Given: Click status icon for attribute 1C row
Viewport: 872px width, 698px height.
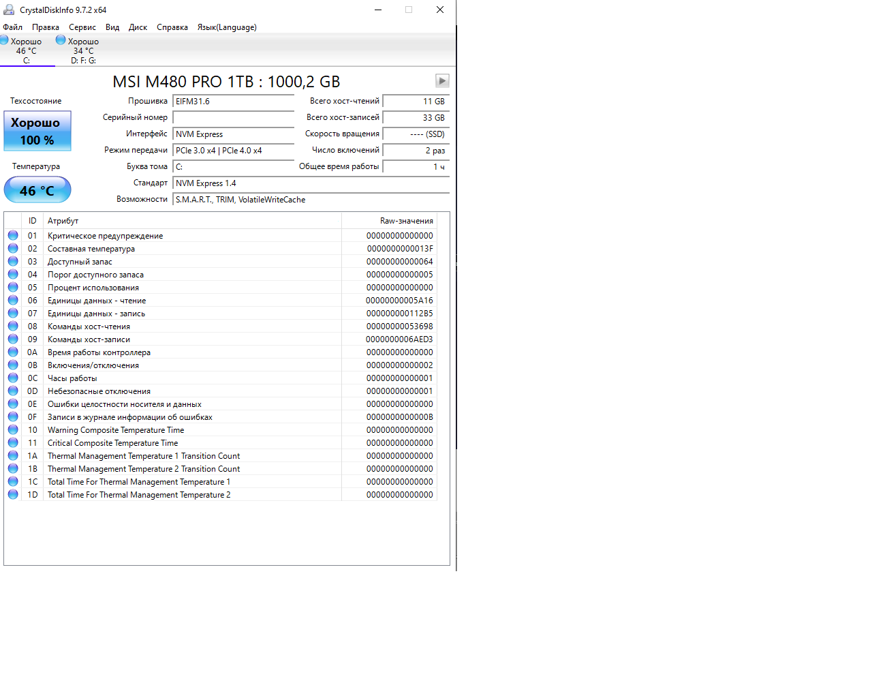Looking at the screenshot, I should [13, 481].
